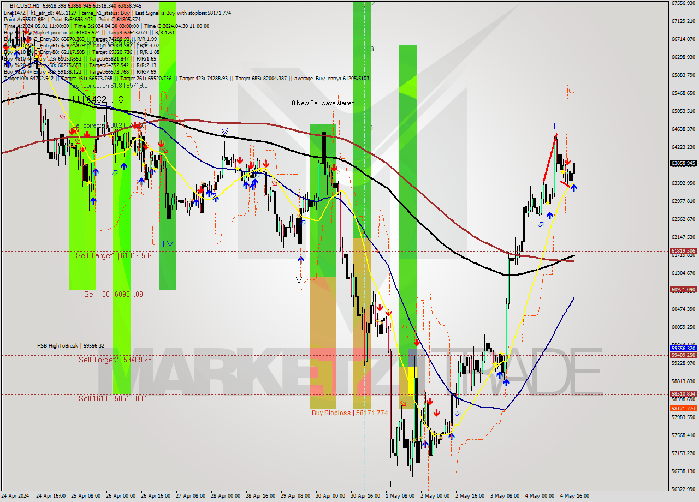Select the 'FSB-HighToBreak | 59556.32' label
699x502 pixels.
click(70, 346)
